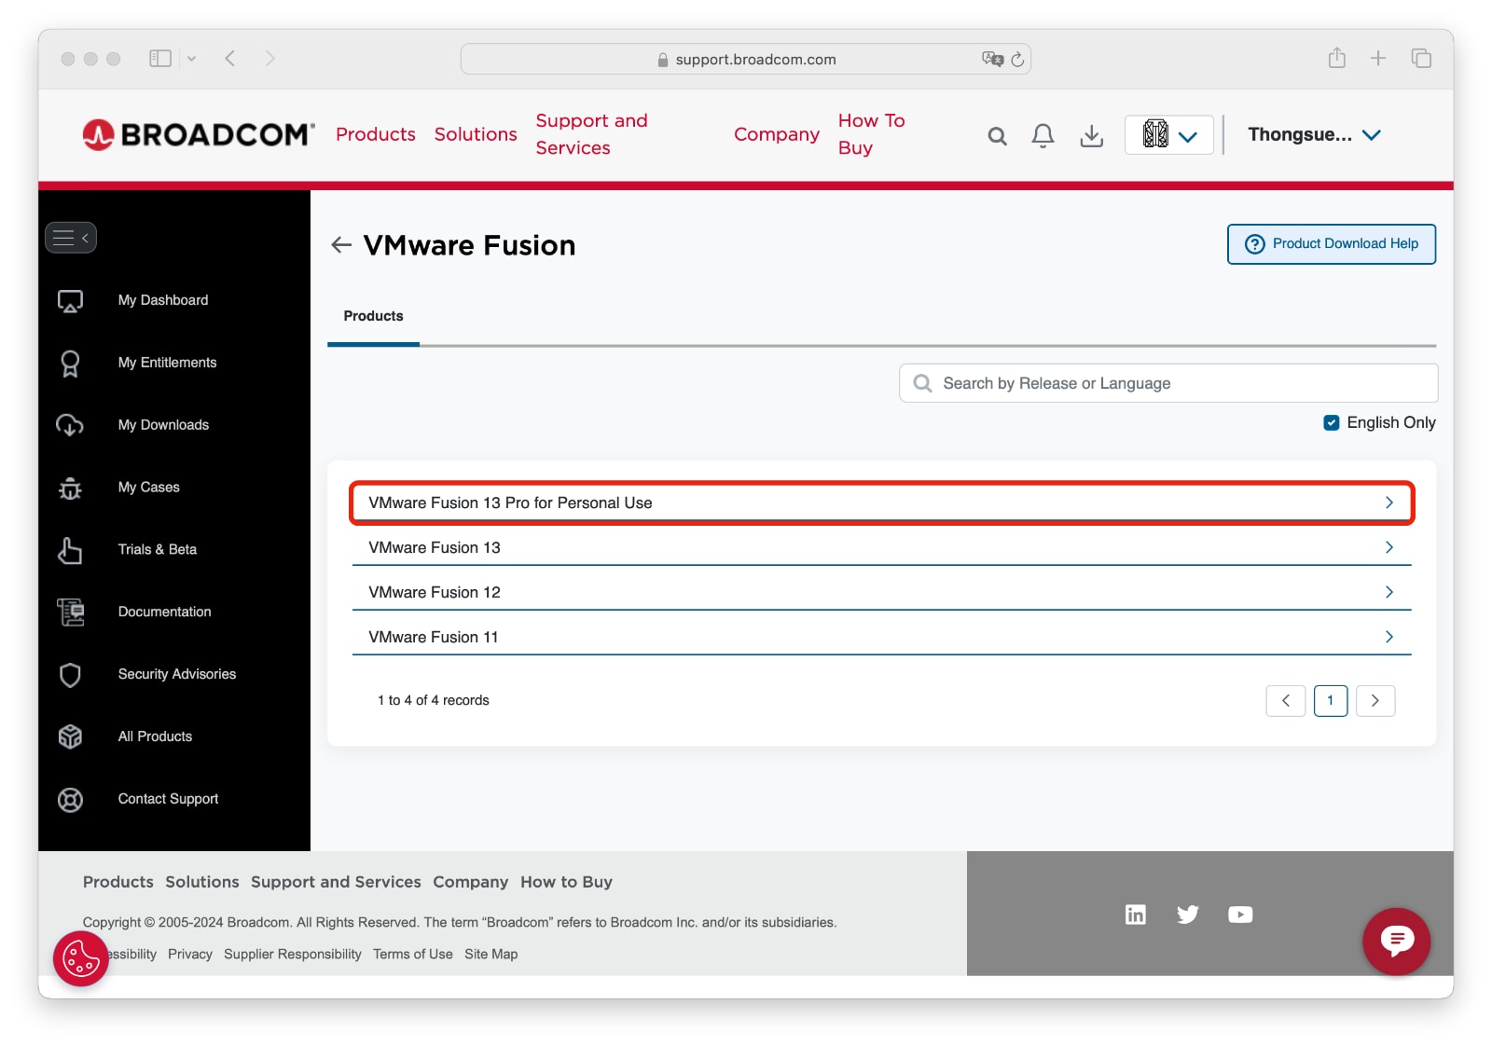1492x1046 pixels.
Task: Collapse the sidebar with the hamburger toggle
Action: pyautogui.click(x=71, y=238)
